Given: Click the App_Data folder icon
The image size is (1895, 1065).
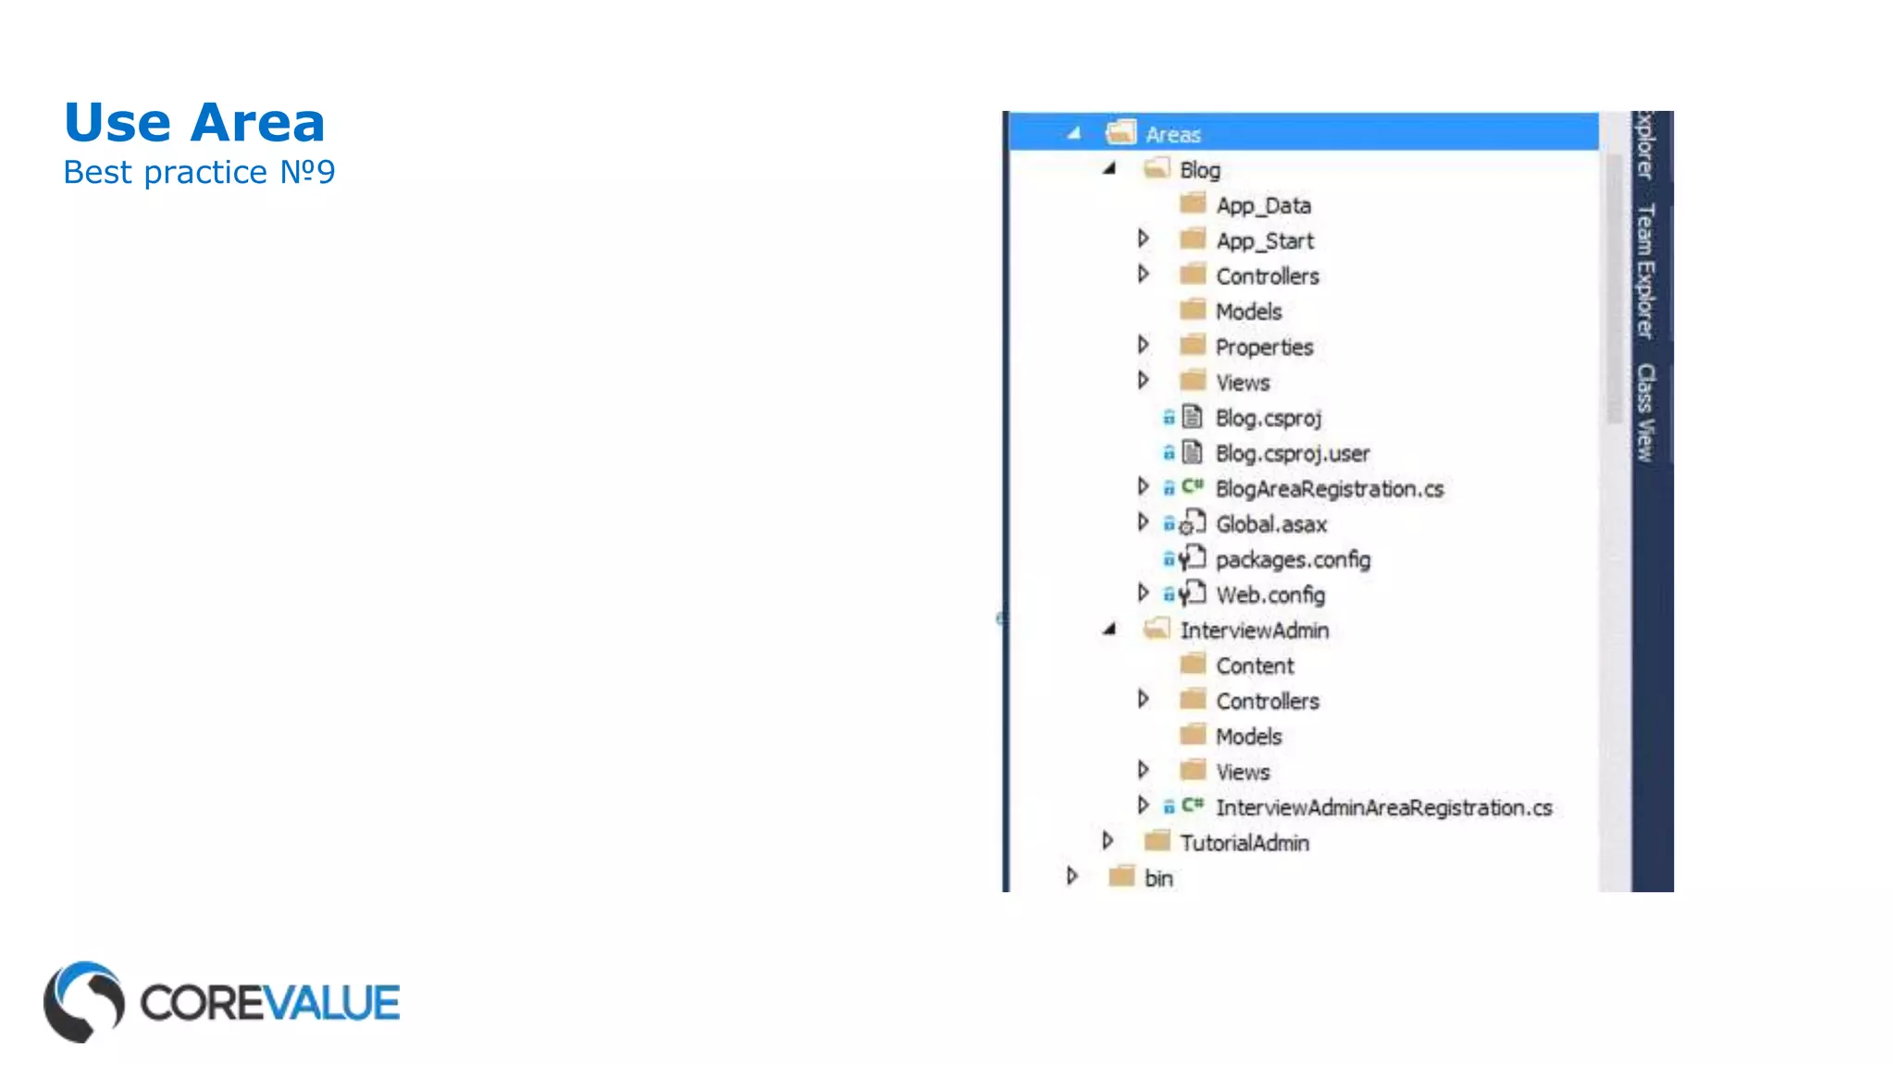Looking at the screenshot, I should 1193,203.
